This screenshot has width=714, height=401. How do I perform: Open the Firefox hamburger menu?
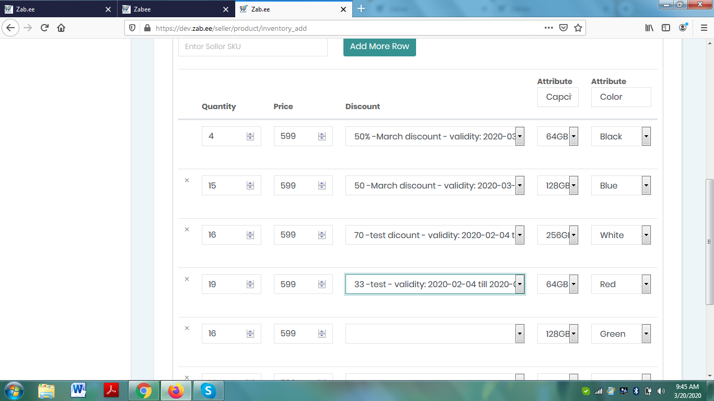pyautogui.click(x=704, y=28)
